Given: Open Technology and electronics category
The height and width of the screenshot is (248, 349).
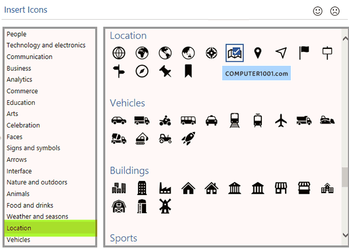Looking at the screenshot, I should tap(46, 45).
